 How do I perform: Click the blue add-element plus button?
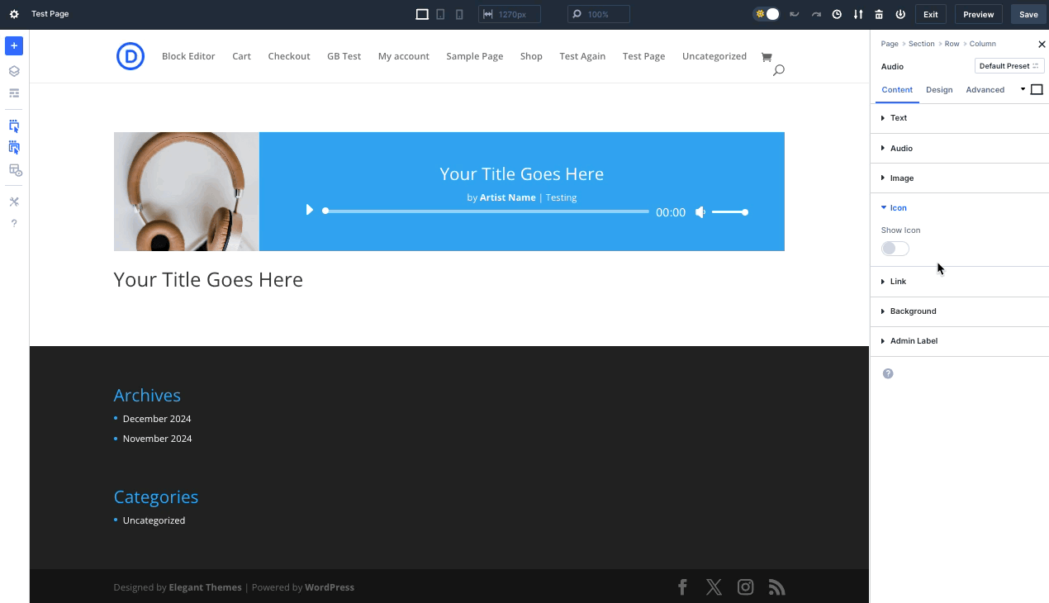14,45
